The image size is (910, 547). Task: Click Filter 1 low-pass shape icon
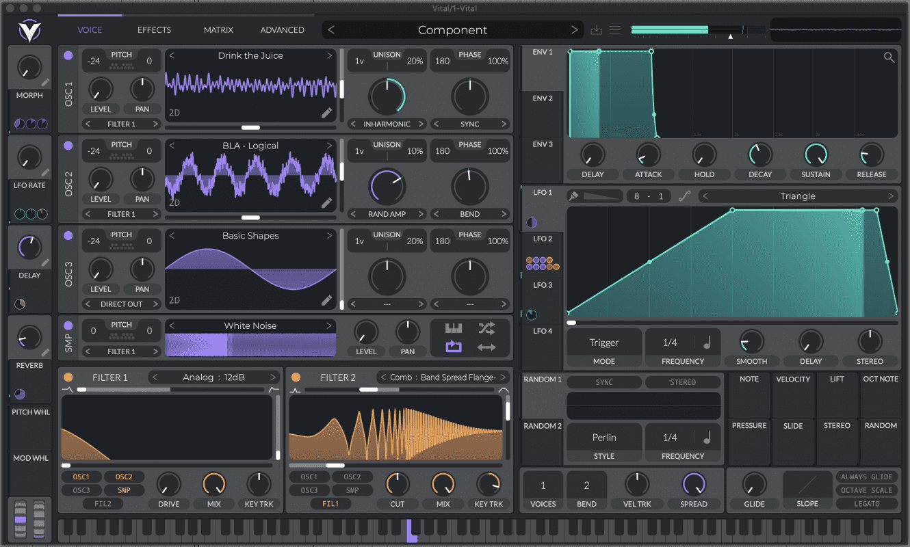coord(66,389)
